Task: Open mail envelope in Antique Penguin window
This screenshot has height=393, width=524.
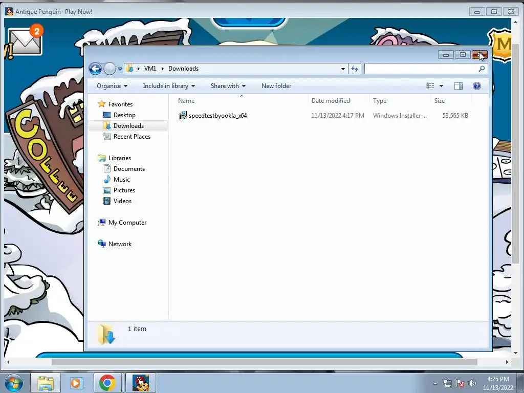Action: click(x=25, y=41)
